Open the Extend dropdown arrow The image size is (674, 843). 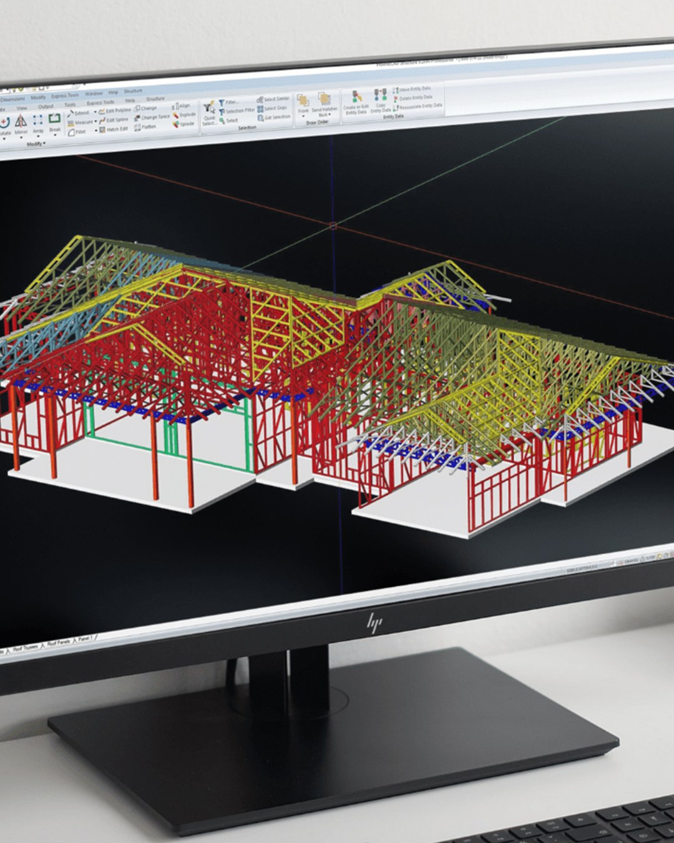click(95, 112)
